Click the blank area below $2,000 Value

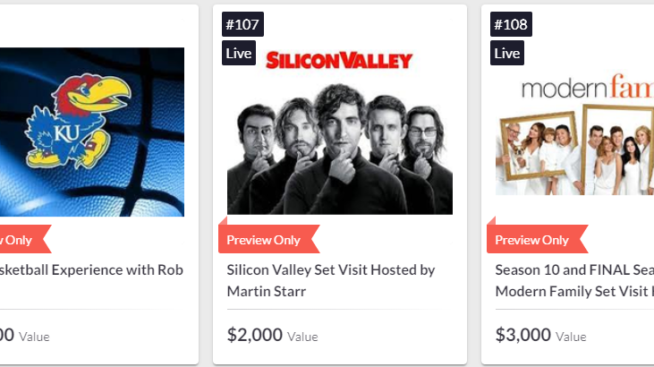coord(339,354)
